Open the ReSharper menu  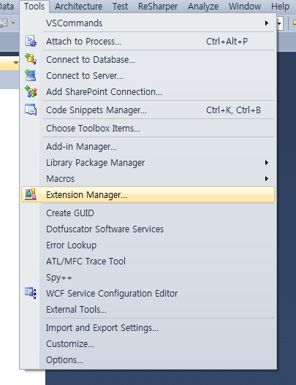[158, 6]
